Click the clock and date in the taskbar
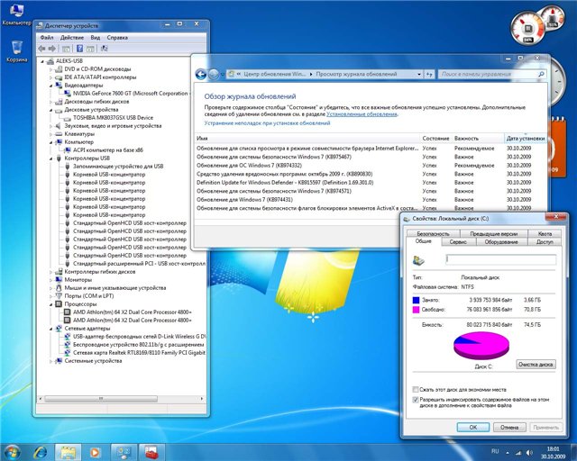577x461 pixels. point(553,453)
